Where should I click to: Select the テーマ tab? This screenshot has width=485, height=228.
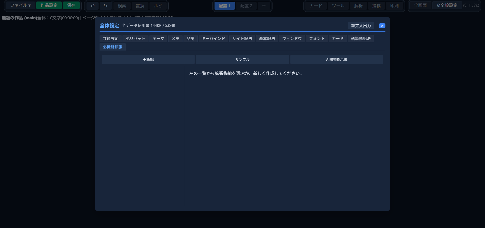point(158,38)
